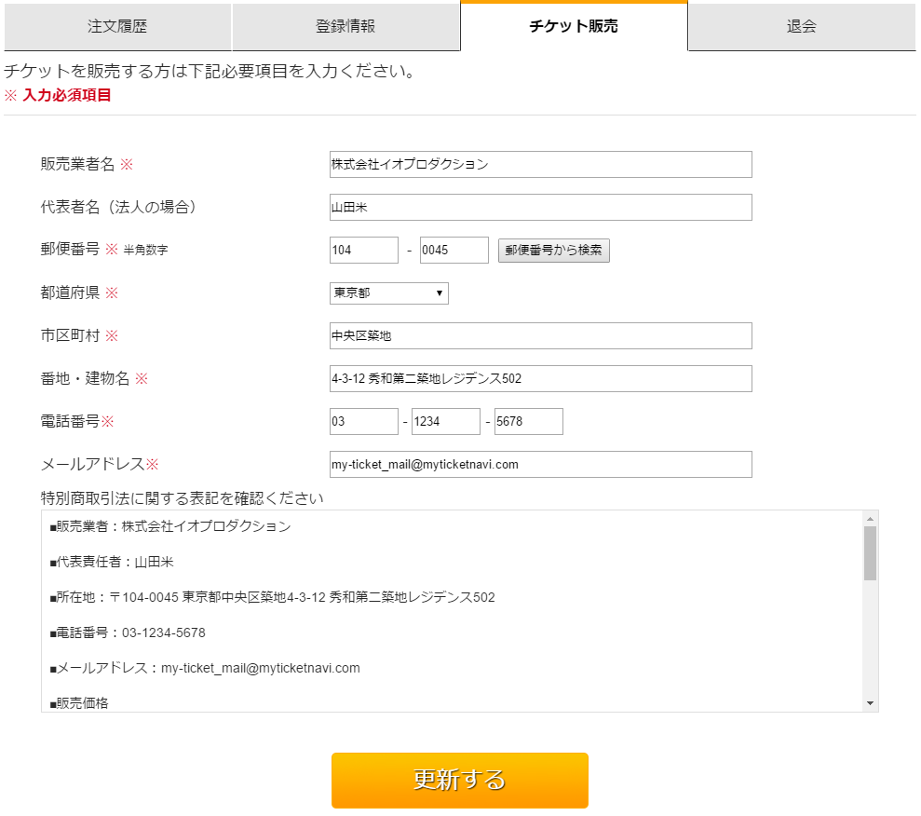Click the 販売業者名 input field
The image size is (921, 816).
(540, 165)
